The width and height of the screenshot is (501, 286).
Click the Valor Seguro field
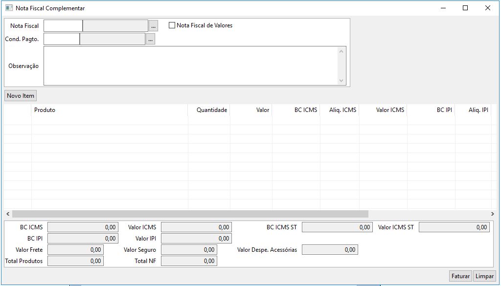coord(189,250)
